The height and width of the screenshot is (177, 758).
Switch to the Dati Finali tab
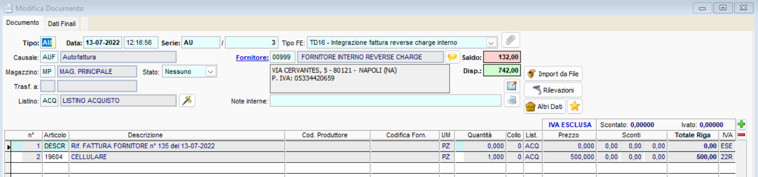tap(62, 24)
